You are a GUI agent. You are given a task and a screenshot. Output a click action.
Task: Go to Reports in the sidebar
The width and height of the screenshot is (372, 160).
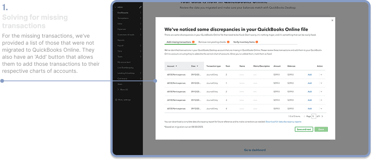tap(121, 40)
